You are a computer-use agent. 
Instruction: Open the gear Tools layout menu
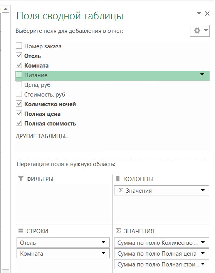[x=200, y=31]
